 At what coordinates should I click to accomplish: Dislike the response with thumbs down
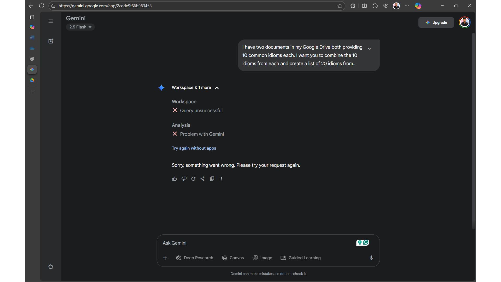click(x=184, y=179)
